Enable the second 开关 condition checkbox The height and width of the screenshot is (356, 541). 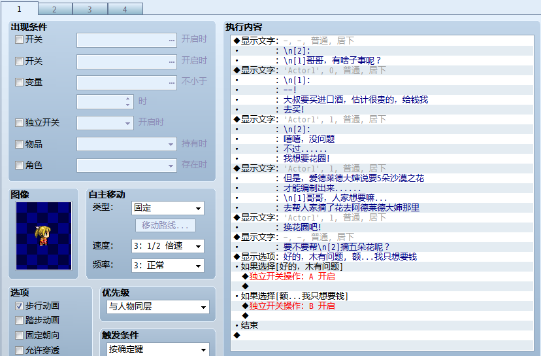click(x=20, y=61)
